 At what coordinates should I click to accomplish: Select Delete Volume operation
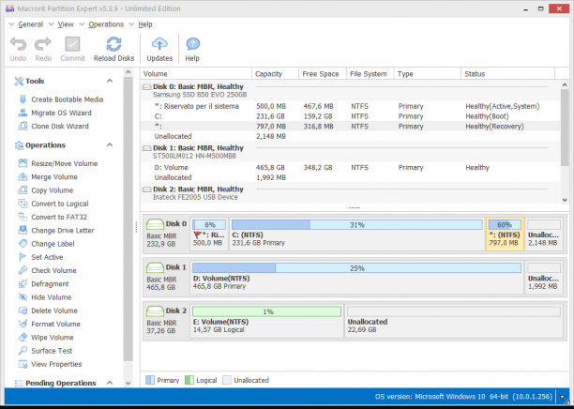[x=48, y=311]
